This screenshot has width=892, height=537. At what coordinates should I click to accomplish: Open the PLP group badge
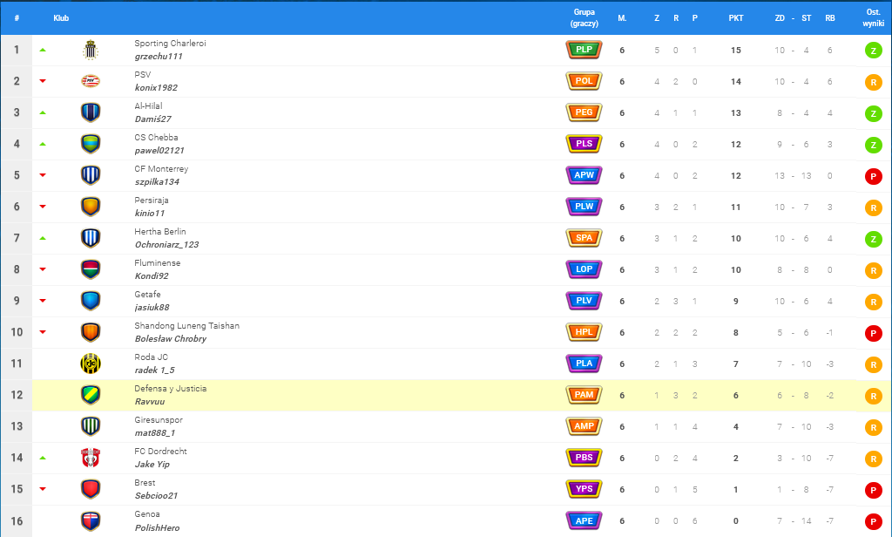pyautogui.click(x=584, y=50)
